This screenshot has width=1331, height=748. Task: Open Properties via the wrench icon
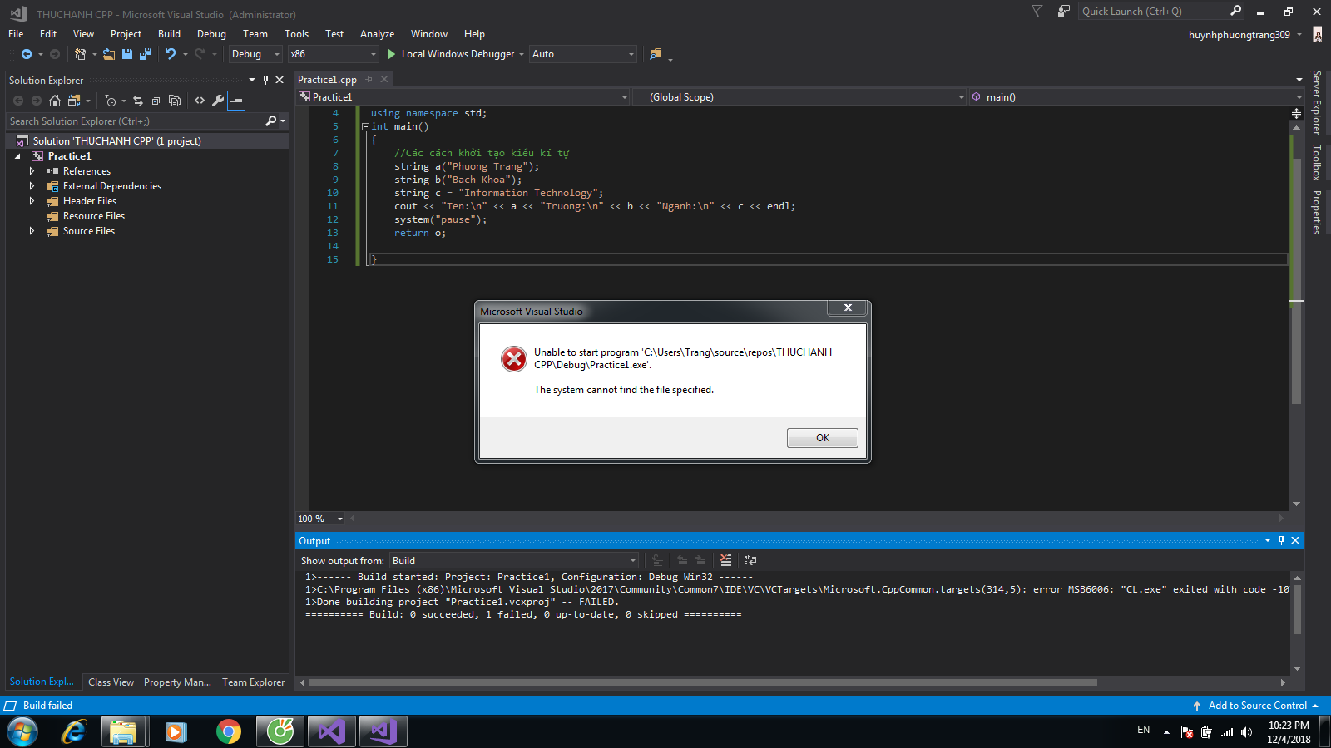click(218, 101)
